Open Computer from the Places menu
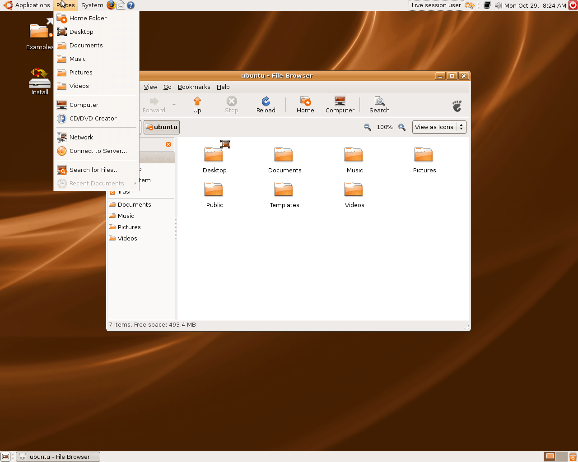The width and height of the screenshot is (578, 462). (96, 105)
